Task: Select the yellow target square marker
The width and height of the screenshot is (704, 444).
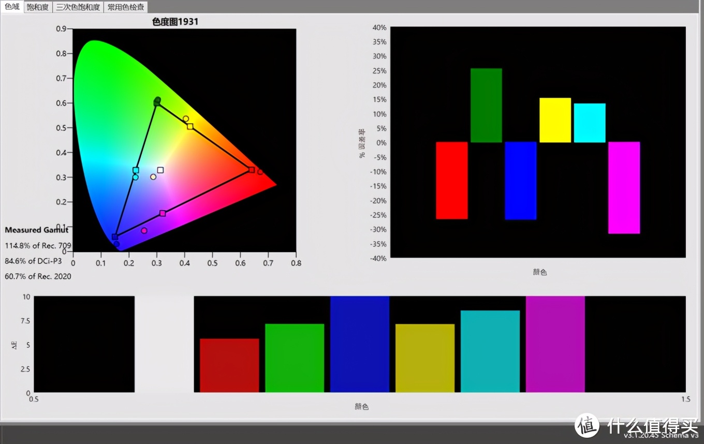Action: click(x=190, y=127)
